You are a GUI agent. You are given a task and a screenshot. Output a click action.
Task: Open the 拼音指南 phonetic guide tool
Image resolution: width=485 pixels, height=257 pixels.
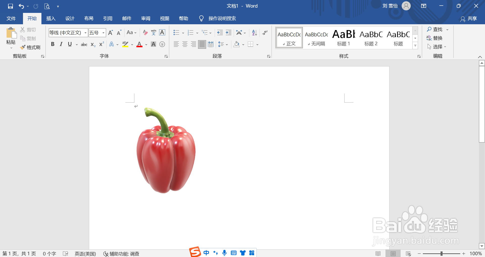coord(153,32)
